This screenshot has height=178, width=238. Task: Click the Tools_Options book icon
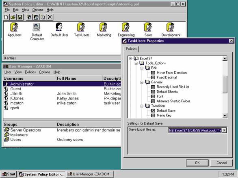tap(142, 63)
